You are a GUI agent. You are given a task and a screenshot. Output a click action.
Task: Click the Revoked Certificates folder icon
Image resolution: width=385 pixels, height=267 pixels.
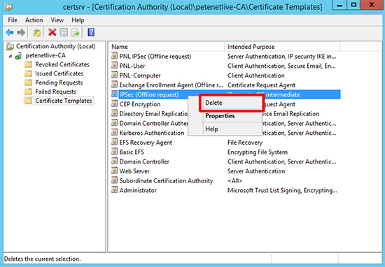point(28,64)
